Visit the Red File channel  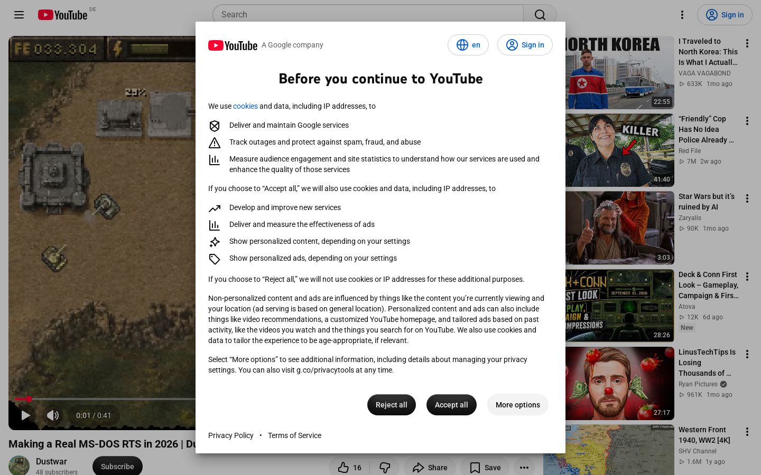(x=690, y=151)
